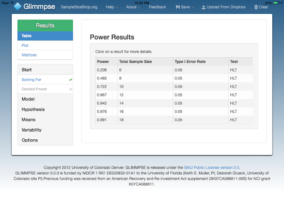Click the Clear trash can icon
This screenshot has height=213, width=284.
(256, 7)
